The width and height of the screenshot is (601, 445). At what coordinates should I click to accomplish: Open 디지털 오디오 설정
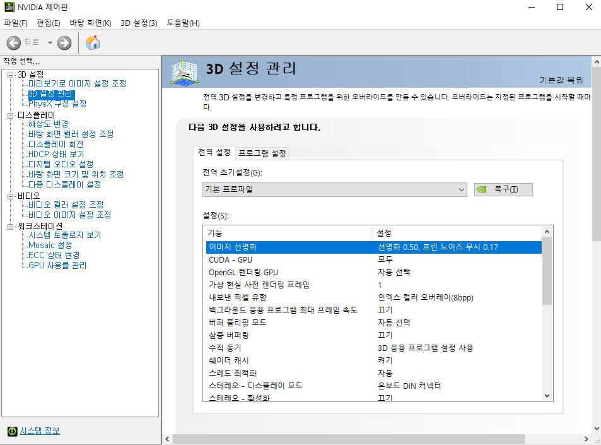[61, 164]
